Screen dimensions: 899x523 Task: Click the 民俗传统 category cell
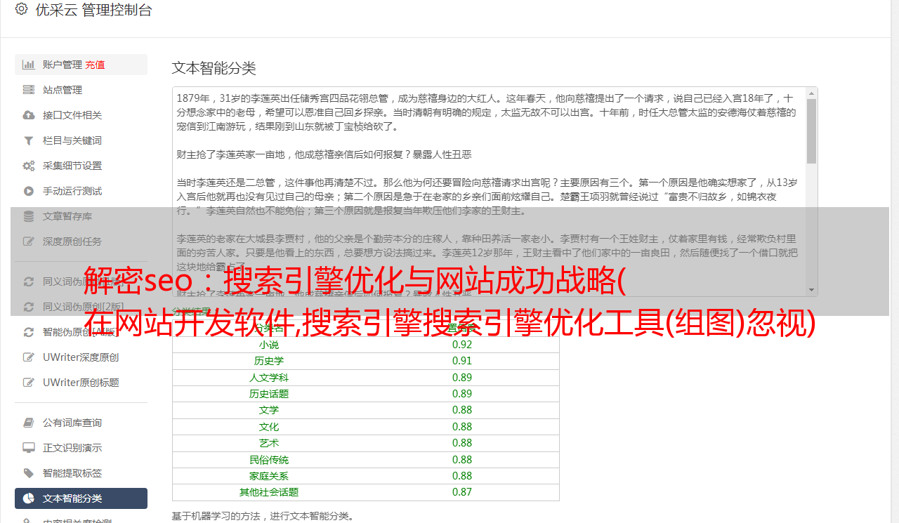pyautogui.click(x=269, y=460)
